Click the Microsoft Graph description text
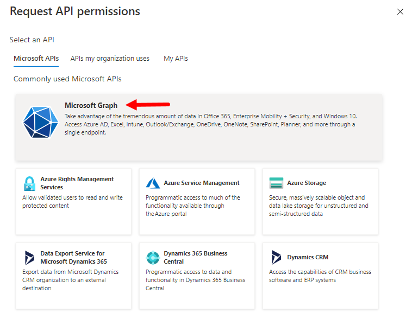The width and height of the screenshot is (406, 313). pyautogui.click(x=210, y=124)
